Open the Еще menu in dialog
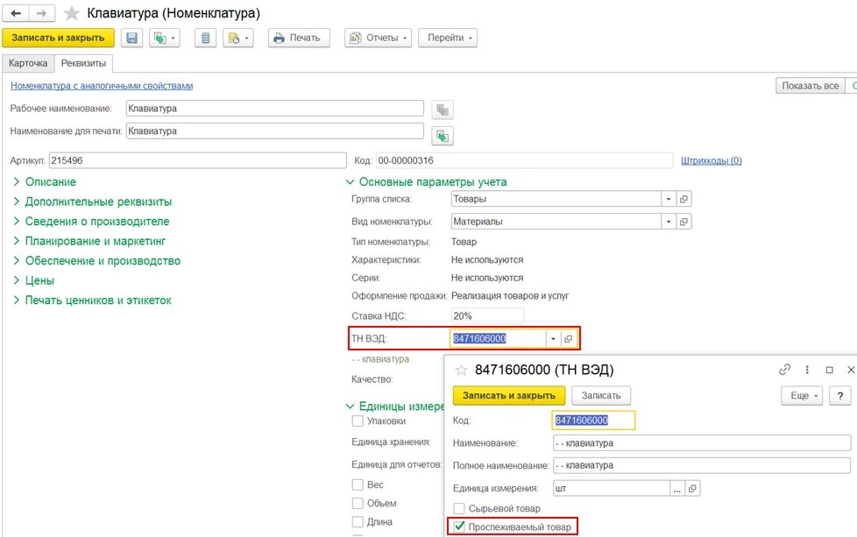This screenshot has height=537, width=857. click(803, 395)
